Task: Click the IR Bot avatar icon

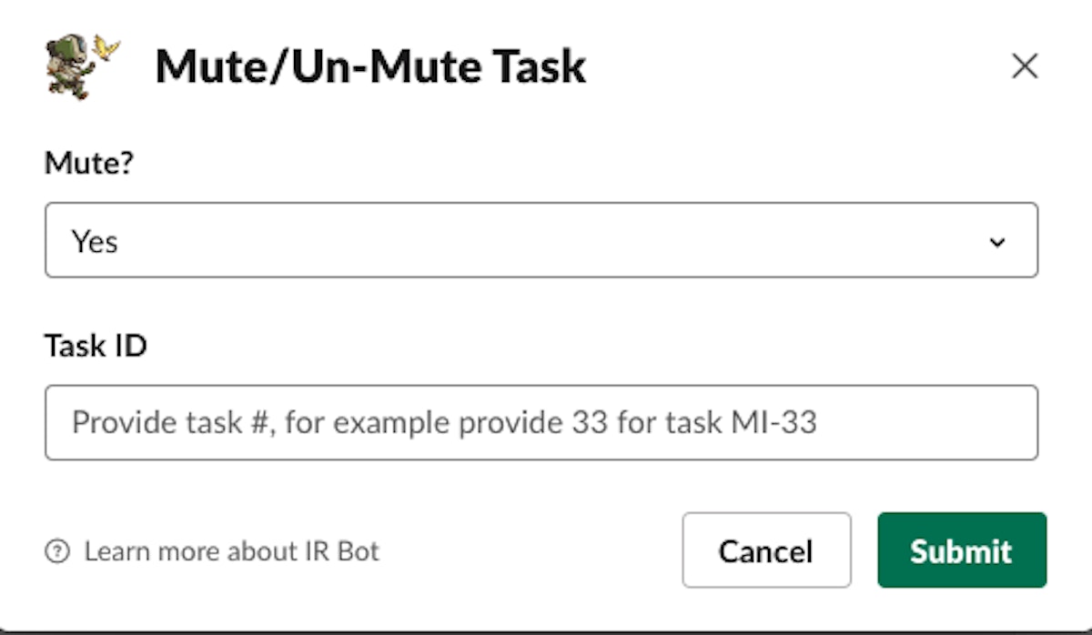Action: click(x=80, y=66)
